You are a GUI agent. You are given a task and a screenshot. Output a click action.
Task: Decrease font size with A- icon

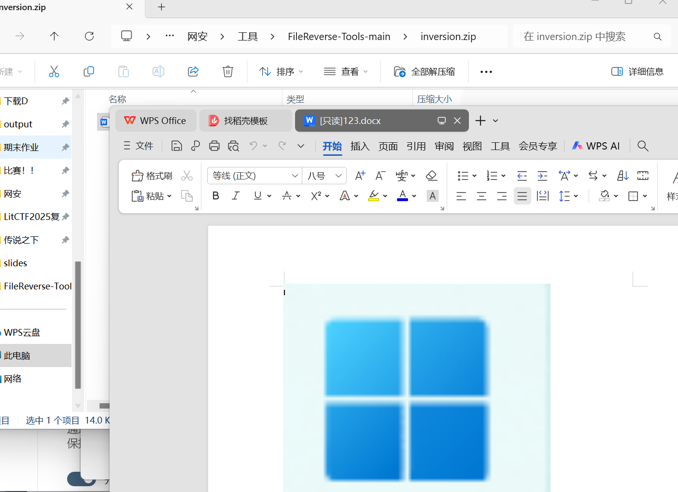coord(381,176)
